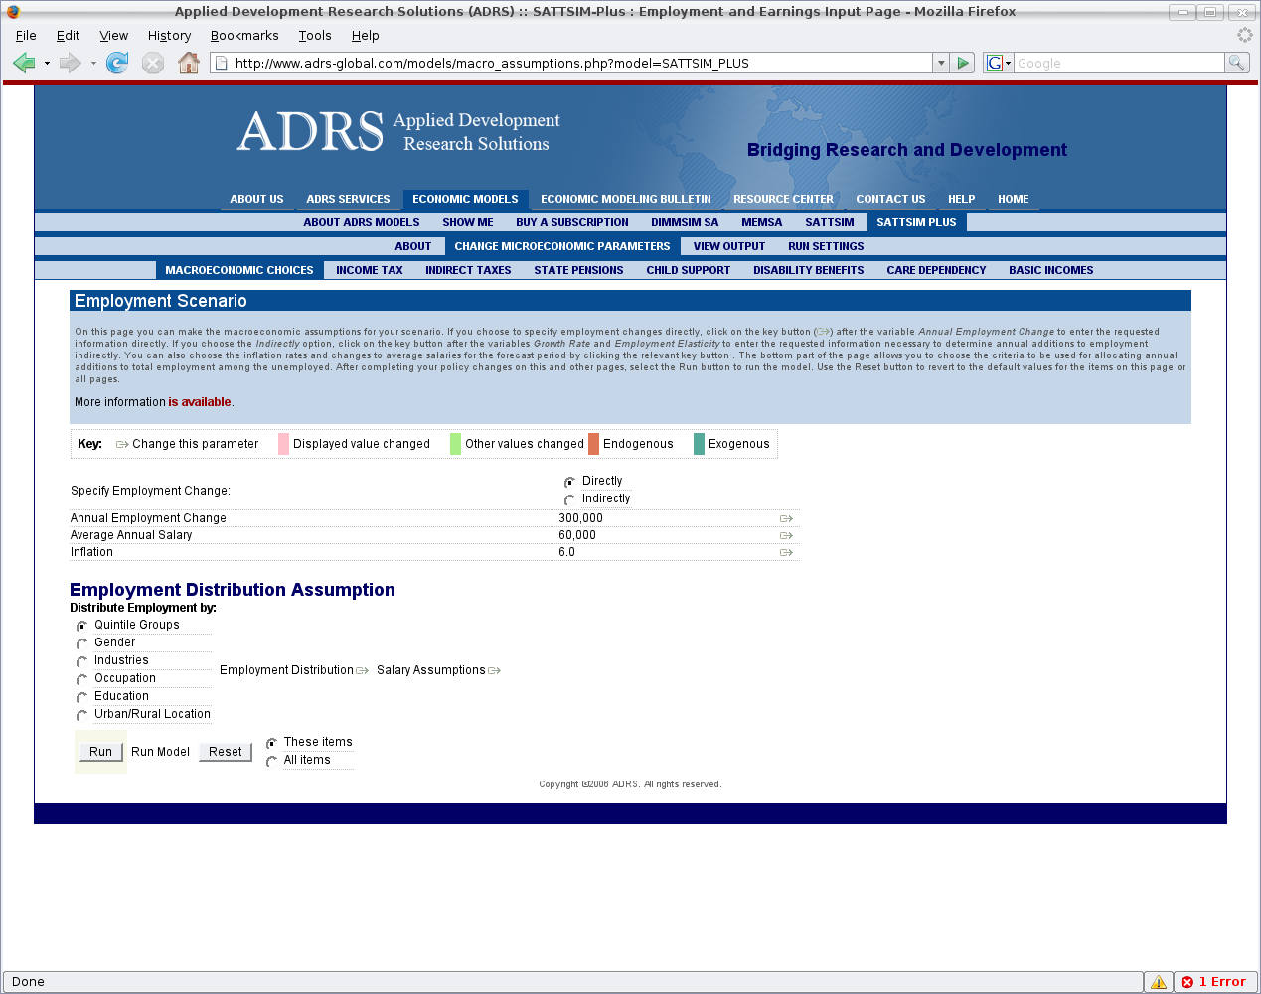
Task: Open the Bookmarks menu
Action: coord(244,36)
